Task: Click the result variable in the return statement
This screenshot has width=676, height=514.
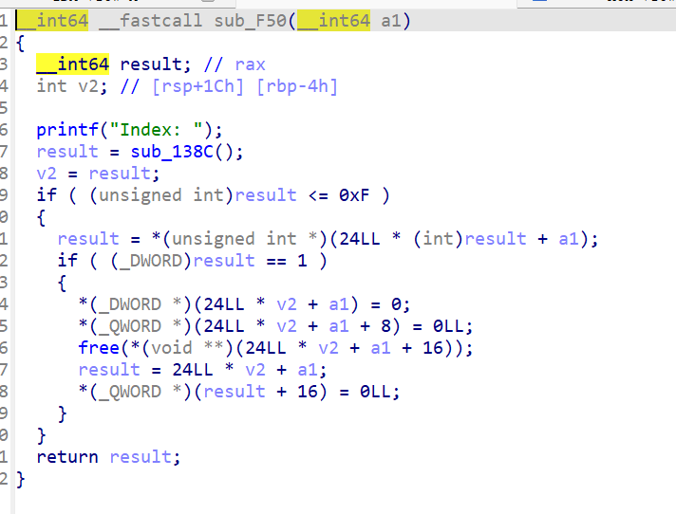Action: [x=141, y=457]
